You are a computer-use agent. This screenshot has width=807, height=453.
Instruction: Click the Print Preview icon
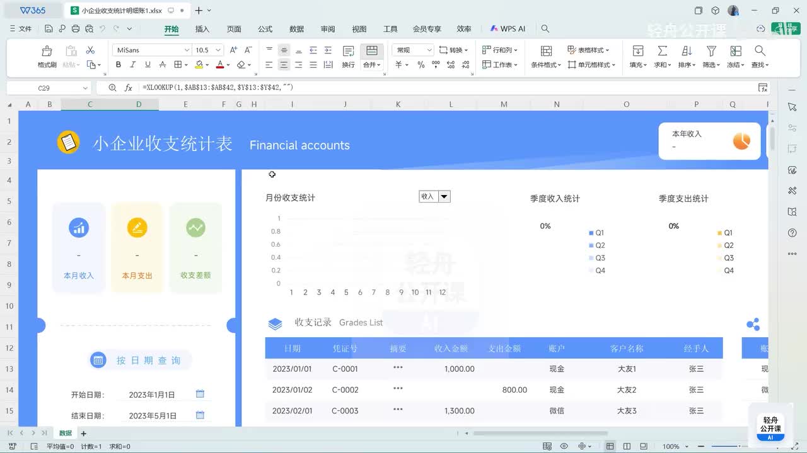[90, 28]
